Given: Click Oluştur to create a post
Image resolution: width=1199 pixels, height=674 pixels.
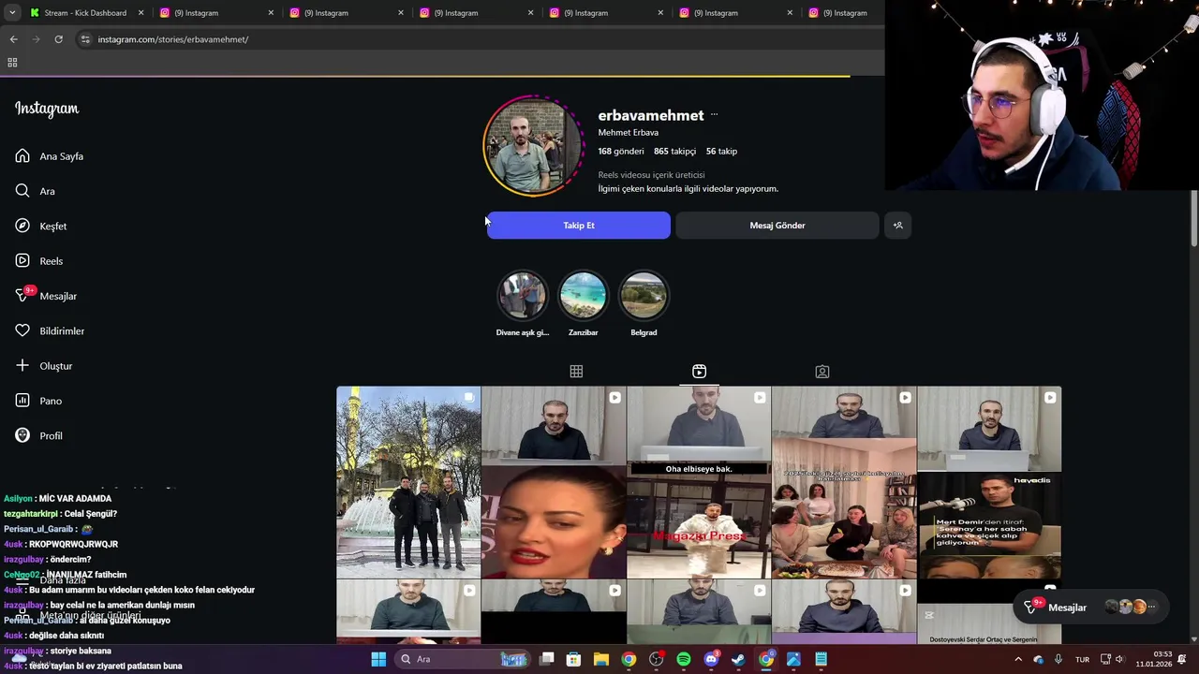Looking at the screenshot, I should [43, 366].
